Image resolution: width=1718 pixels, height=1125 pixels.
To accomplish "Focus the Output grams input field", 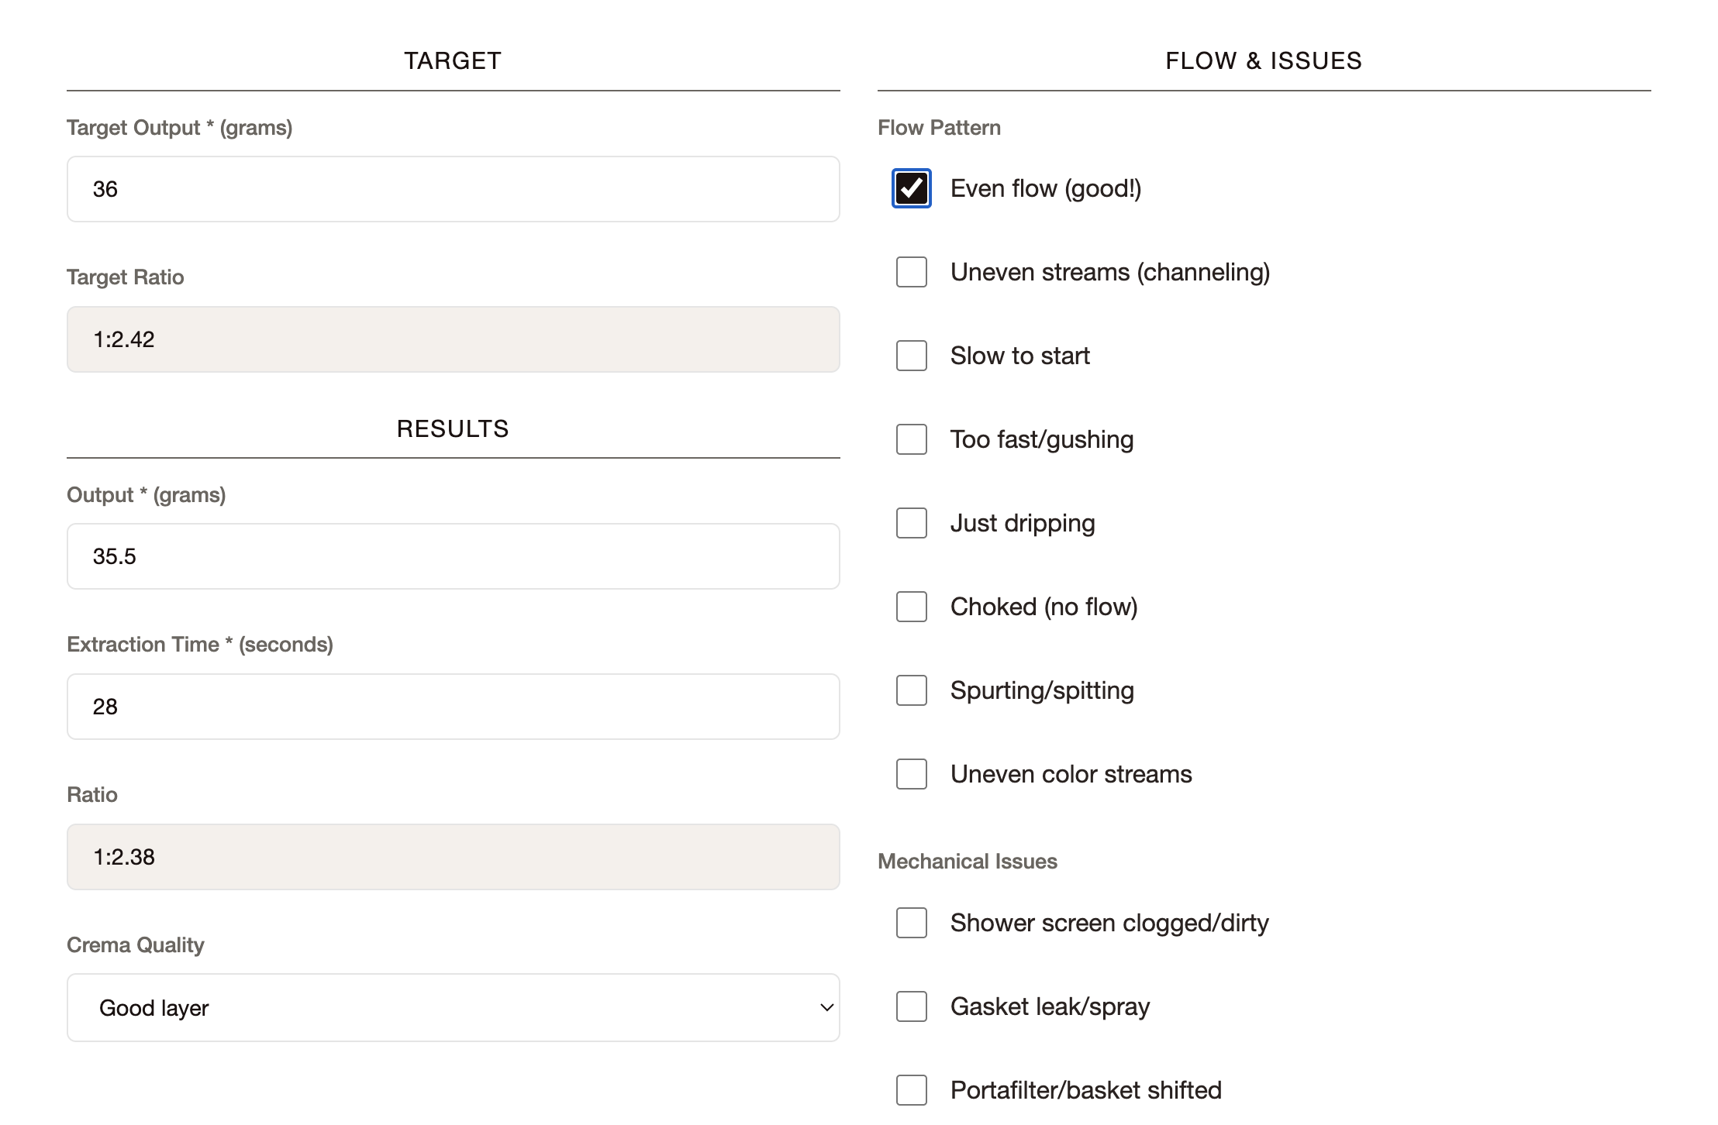I will click(x=453, y=556).
